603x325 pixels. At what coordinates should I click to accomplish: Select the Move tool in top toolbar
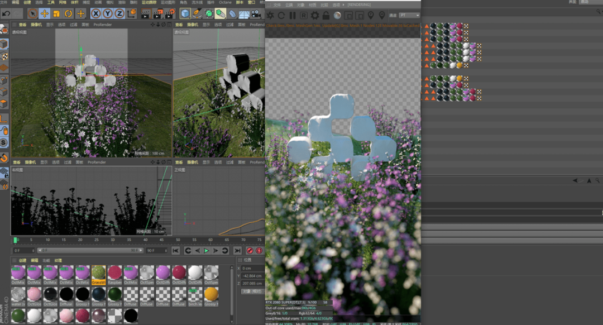click(x=45, y=13)
